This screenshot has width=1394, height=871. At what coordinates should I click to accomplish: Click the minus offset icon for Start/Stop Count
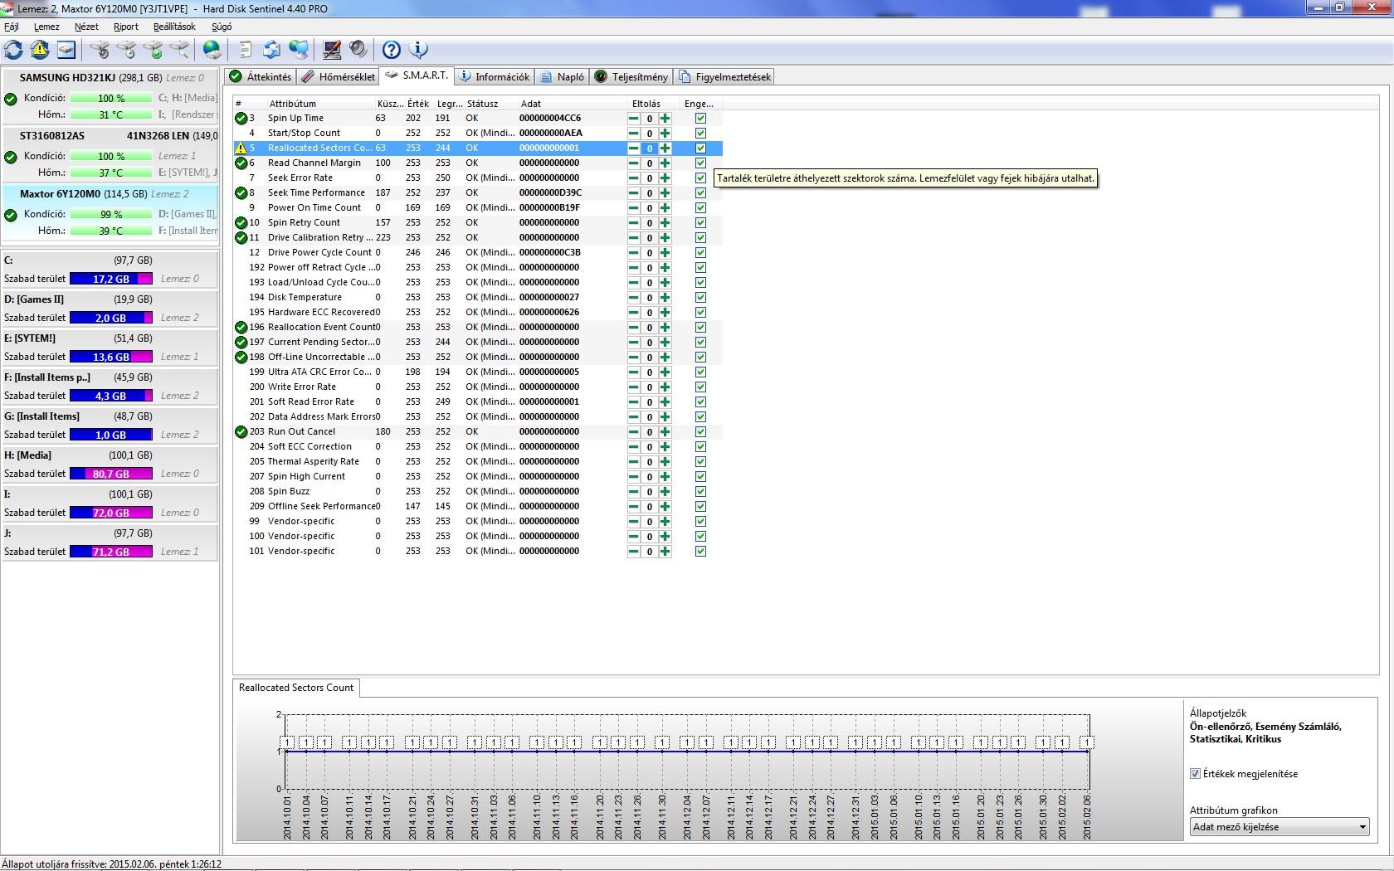click(x=634, y=134)
